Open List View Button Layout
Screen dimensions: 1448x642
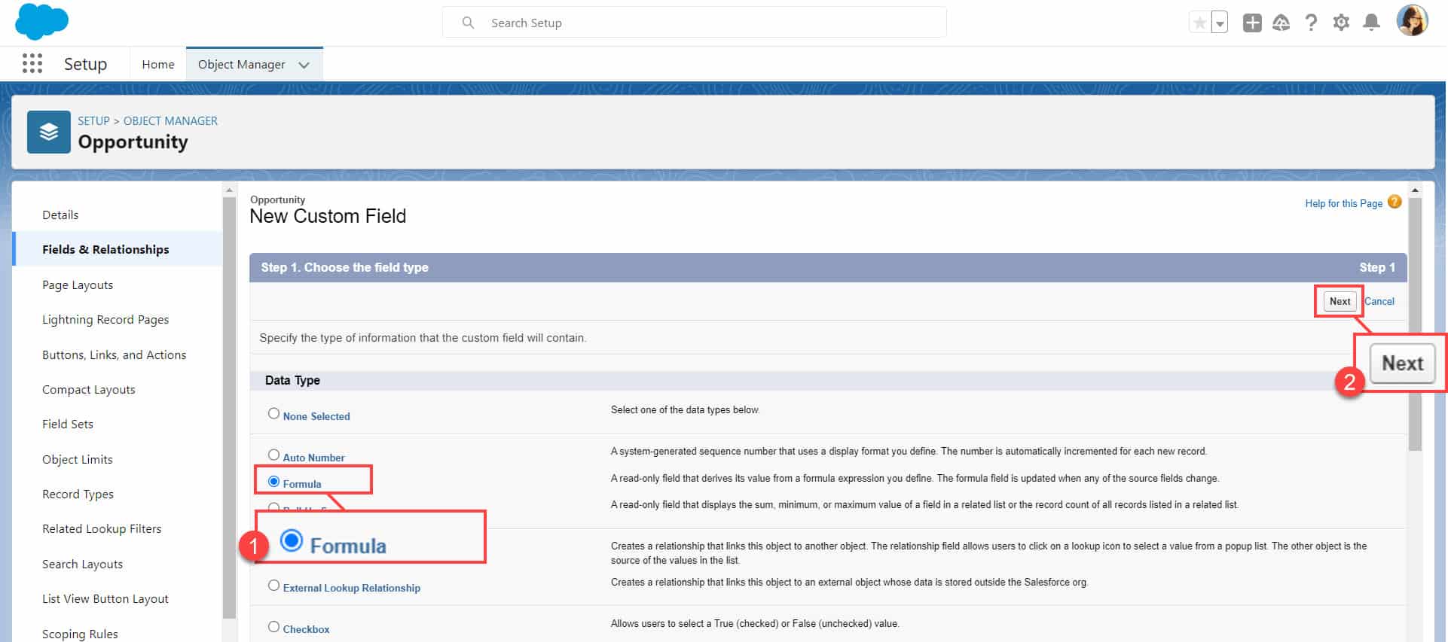coord(105,598)
